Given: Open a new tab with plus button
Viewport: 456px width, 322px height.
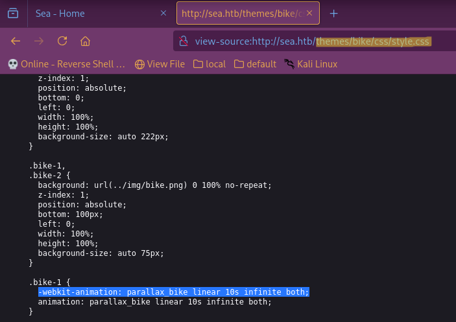Looking at the screenshot, I should pyautogui.click(x=333, y=14).
